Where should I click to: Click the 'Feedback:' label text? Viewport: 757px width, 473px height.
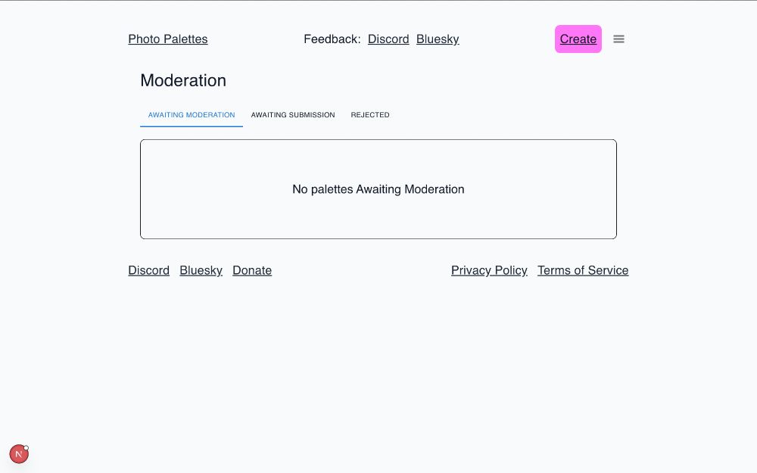[332, 39]
